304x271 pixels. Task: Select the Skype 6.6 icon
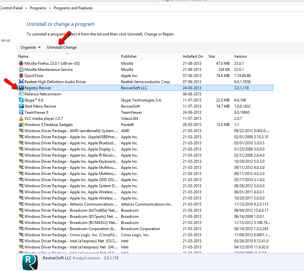[21, 100]
